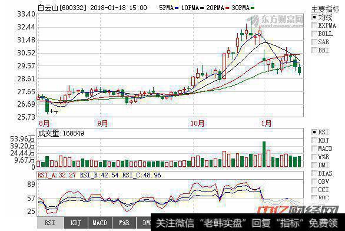Click the 39.20万 volume axis label
Screen dimensions: 345x231
[22, 146]
